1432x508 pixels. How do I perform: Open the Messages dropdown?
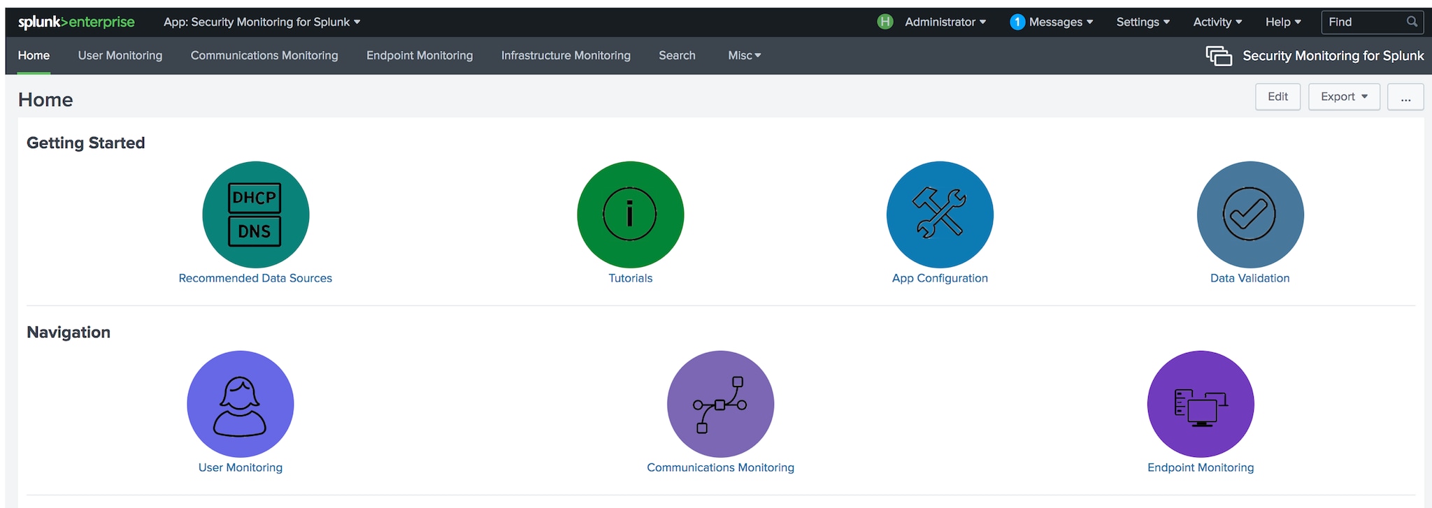tap(1061, 22)
